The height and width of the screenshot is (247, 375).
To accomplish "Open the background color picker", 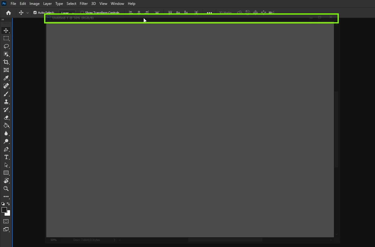I will coord(8,214).
